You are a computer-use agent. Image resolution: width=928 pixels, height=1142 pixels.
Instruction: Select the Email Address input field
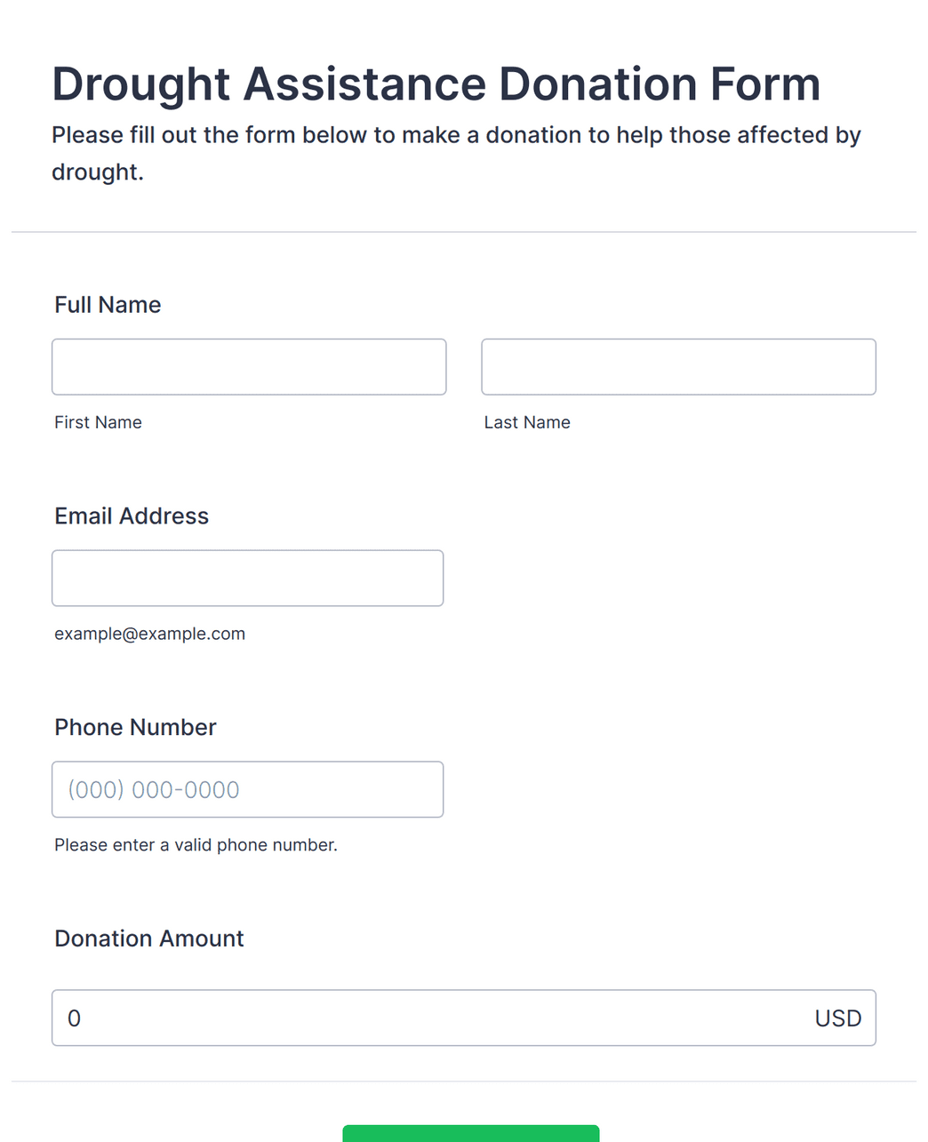pos(247,579)
